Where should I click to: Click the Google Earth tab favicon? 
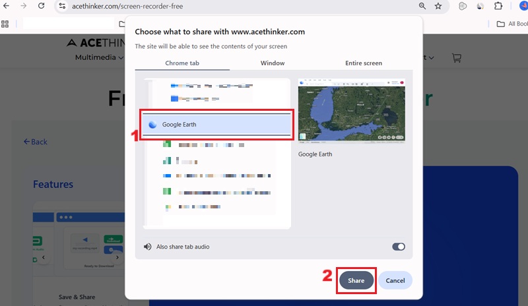152,125
